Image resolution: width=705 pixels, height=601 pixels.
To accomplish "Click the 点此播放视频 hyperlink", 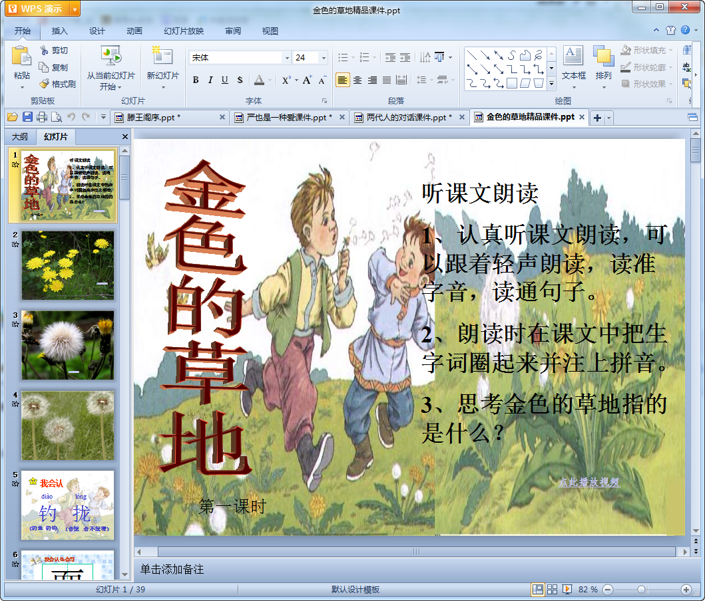I will coord(589,482).
